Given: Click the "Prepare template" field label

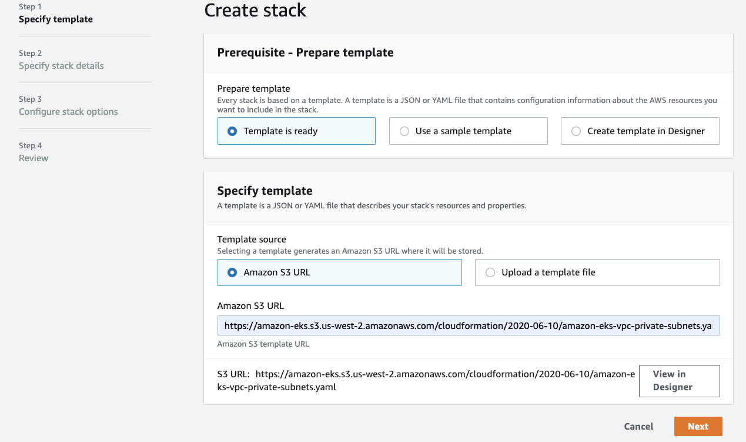Looking at the screenshot, I should [253, 89].
